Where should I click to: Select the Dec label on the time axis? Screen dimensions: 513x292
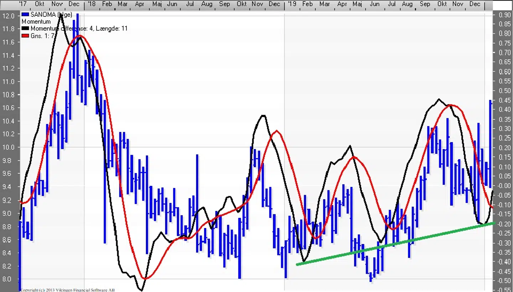coord(74,4)
